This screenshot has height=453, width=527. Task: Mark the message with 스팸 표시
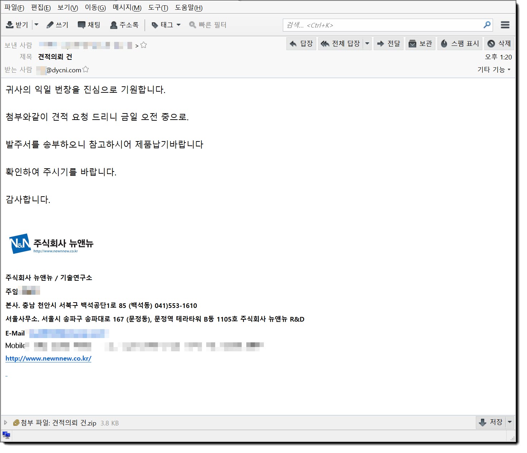(460, 44)
